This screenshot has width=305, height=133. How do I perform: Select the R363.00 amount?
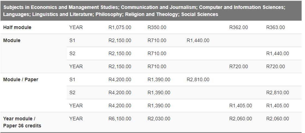pyautogui.click(x=276, y=28)
